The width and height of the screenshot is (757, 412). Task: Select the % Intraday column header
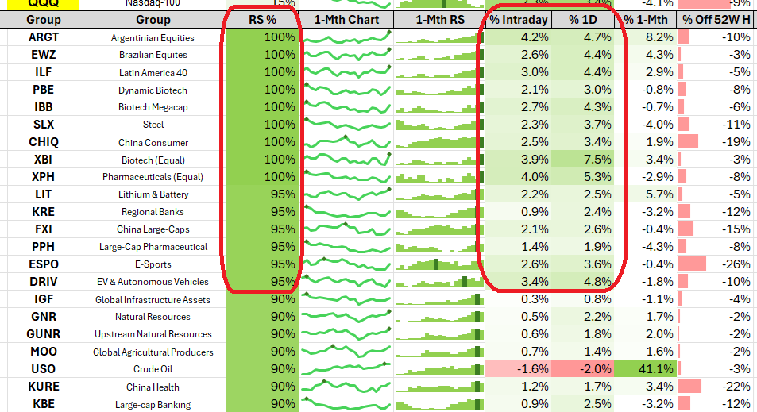[x=518, y=20]
